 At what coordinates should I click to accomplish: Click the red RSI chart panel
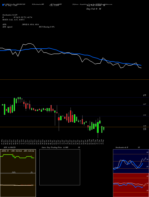131,185
